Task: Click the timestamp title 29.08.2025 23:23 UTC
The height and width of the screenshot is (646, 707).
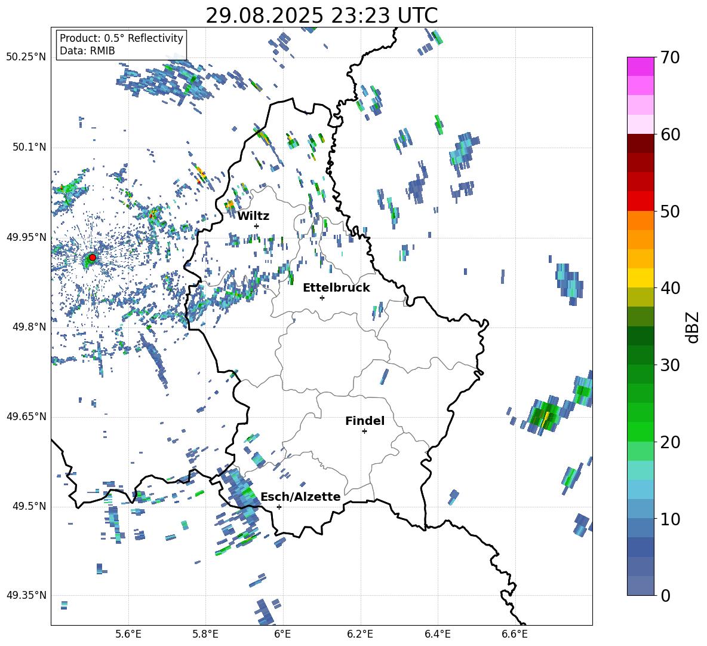Action: [x=321, y=16]
